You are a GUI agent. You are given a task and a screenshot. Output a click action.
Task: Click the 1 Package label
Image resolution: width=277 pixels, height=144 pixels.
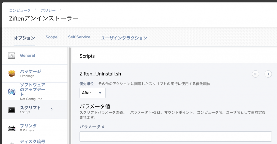[27, 76]
